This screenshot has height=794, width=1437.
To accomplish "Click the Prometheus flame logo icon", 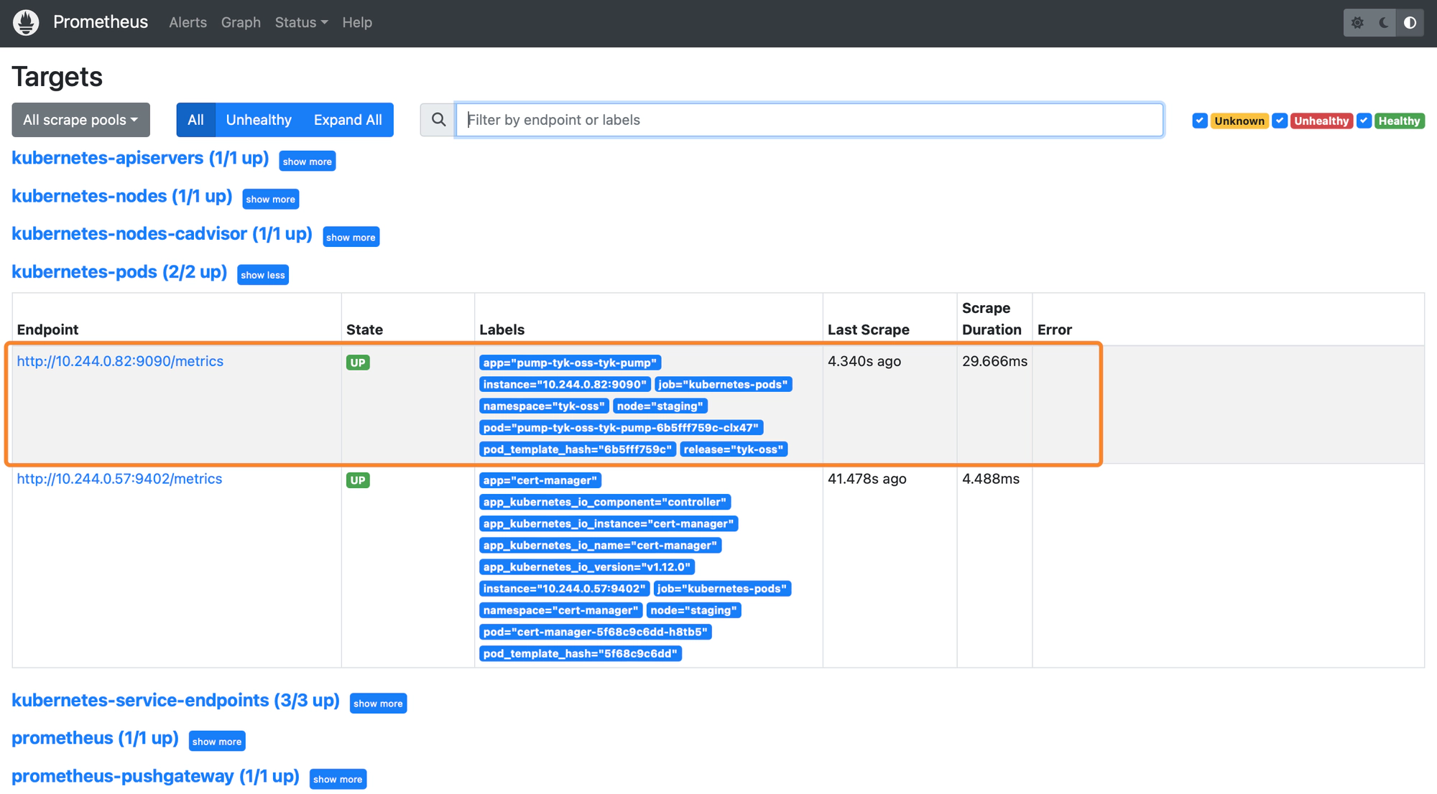I will coord(26,22).
